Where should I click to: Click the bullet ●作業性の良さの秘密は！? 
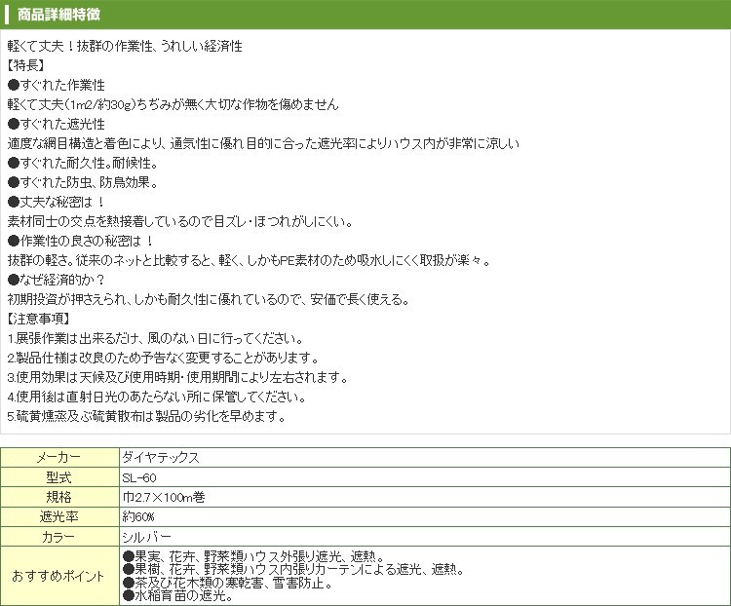pos(80,241)
